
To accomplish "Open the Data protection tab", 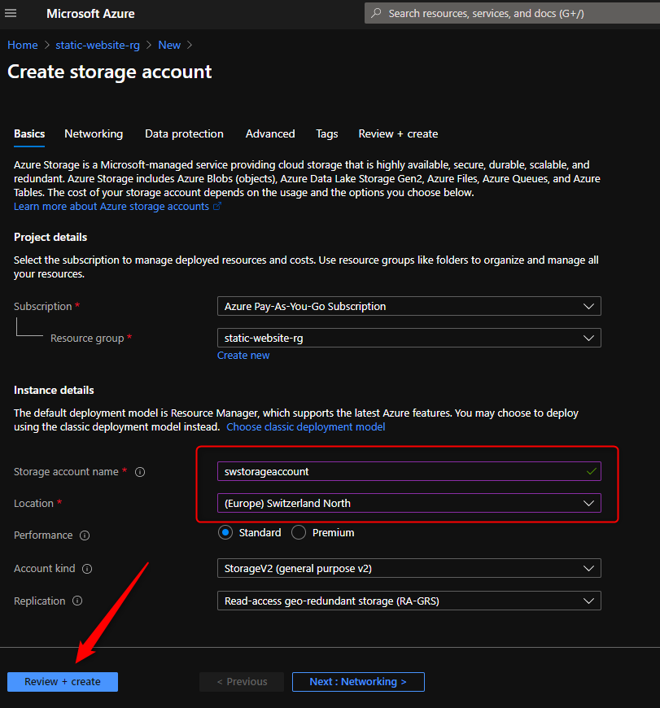I will pos(184,134).
